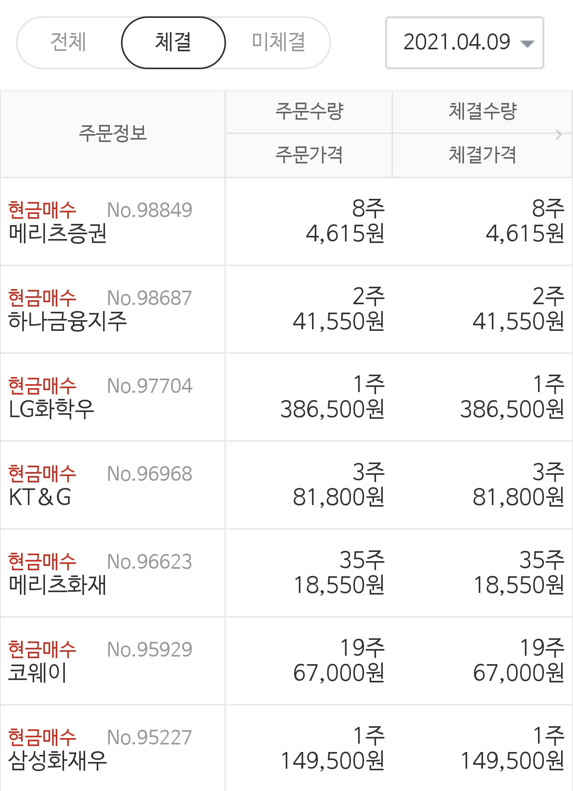The height and width of the screenshot is (791, 573).
Task: Click order number No.96968
Action: point(150,474)
